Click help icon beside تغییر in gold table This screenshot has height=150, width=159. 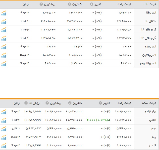pyautogui.click(x=92, y=4)
